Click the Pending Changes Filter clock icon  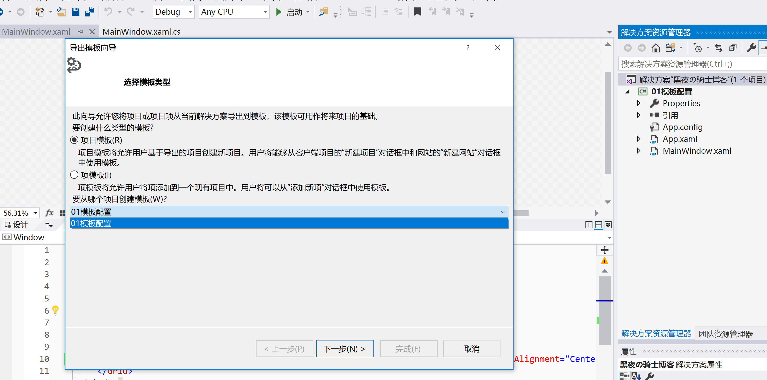click(698, 48)
